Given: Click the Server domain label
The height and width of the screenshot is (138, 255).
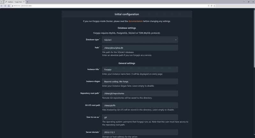Looking at the screenshot, I should click(x=92, y=132).
